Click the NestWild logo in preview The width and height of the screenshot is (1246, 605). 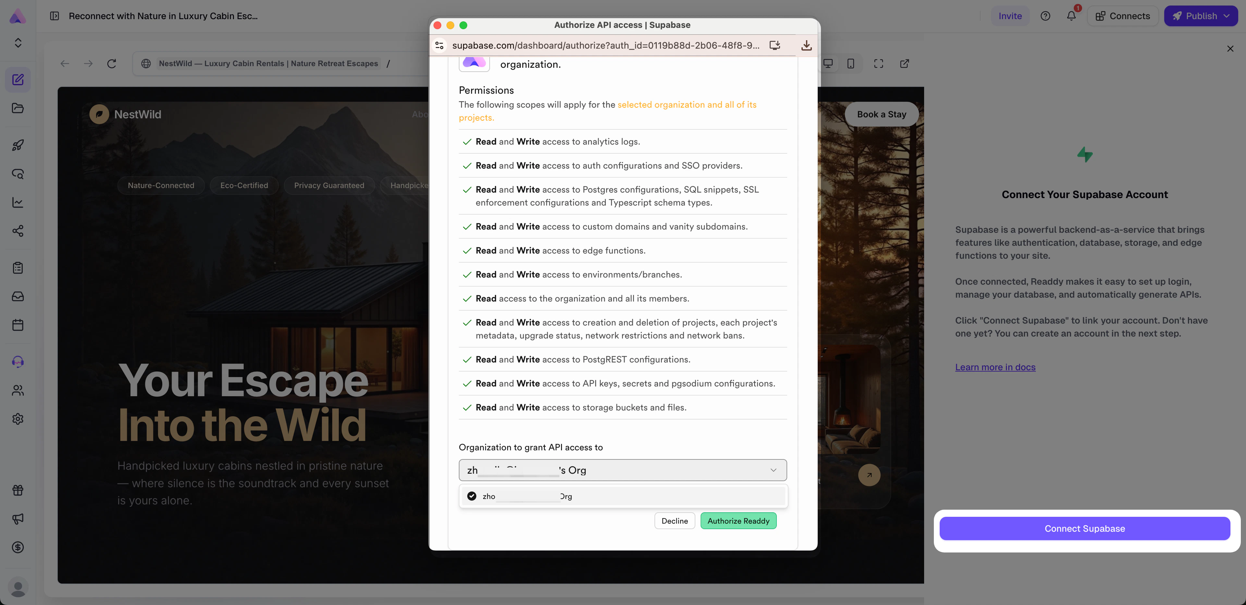pos(125,114)
